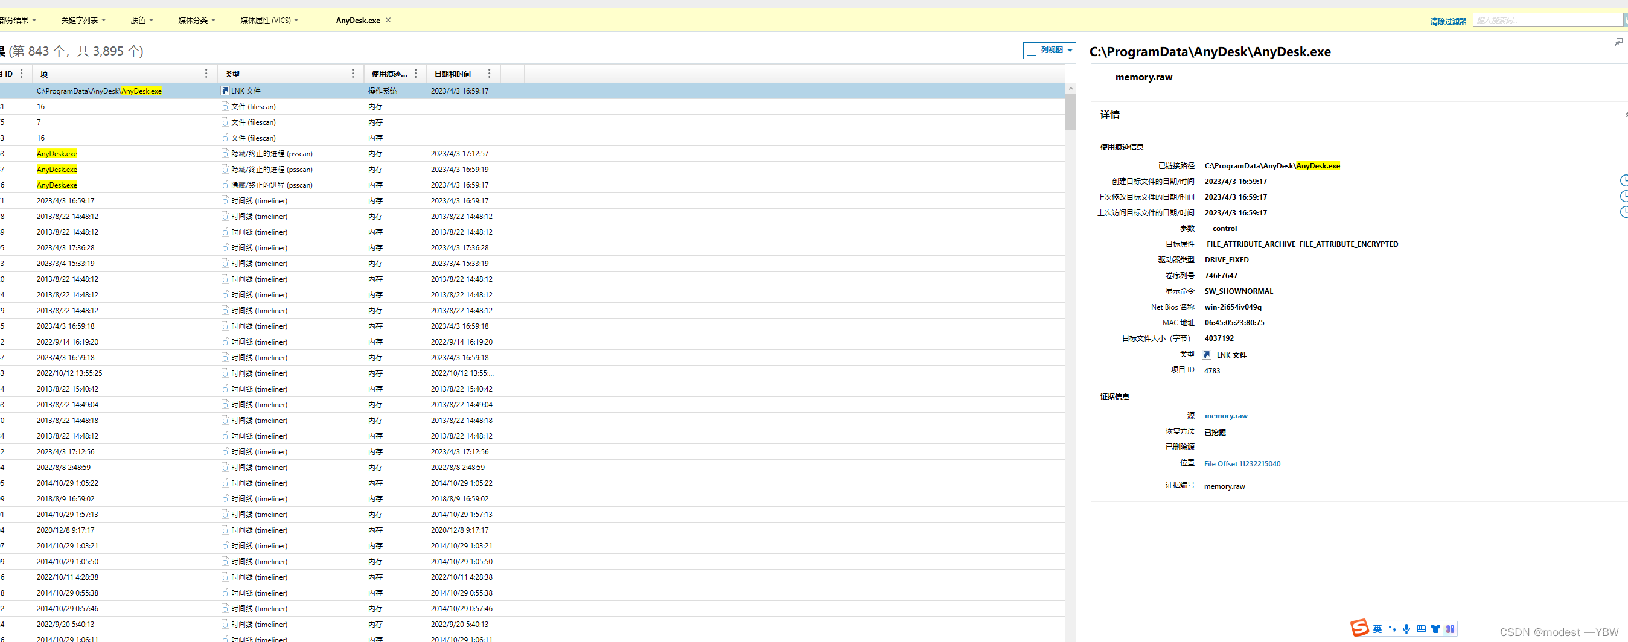Toggle the 英 language mode in the IME bar
The image size is (1628, 642).
1377,629
